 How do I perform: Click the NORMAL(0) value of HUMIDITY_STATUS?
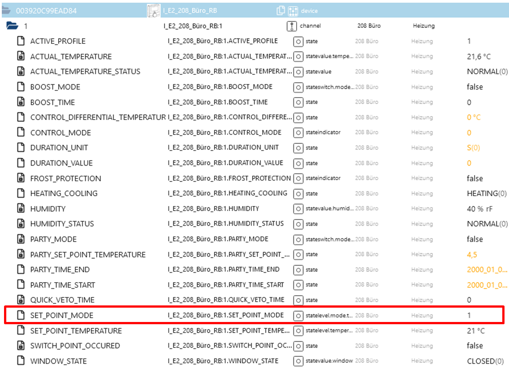coord(487,224)
